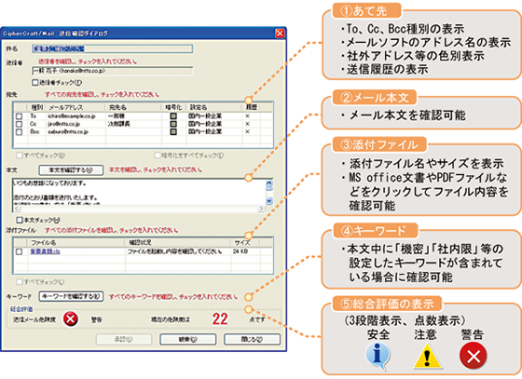Click the danger score value 22
Image resolution: width=522 pixels, height=379 pixels.
click(x=220, y=319)
